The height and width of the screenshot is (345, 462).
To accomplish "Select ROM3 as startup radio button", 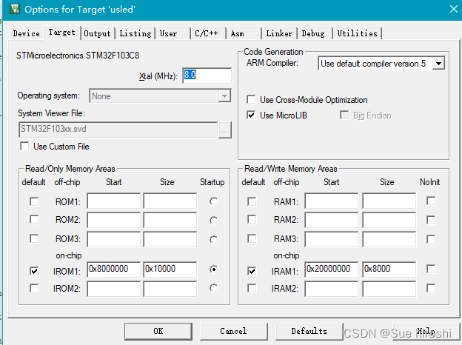I will tap(214, 240).
